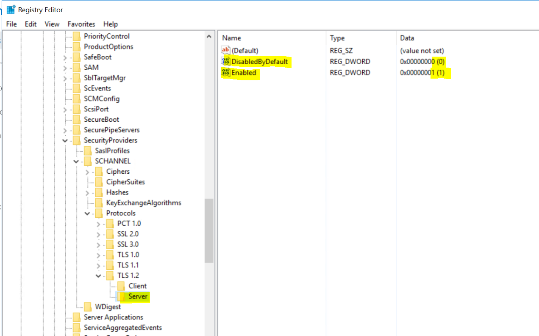Select the (Default) value name
The height and width of the screenshot is (336, 539).
coord(245,50)
